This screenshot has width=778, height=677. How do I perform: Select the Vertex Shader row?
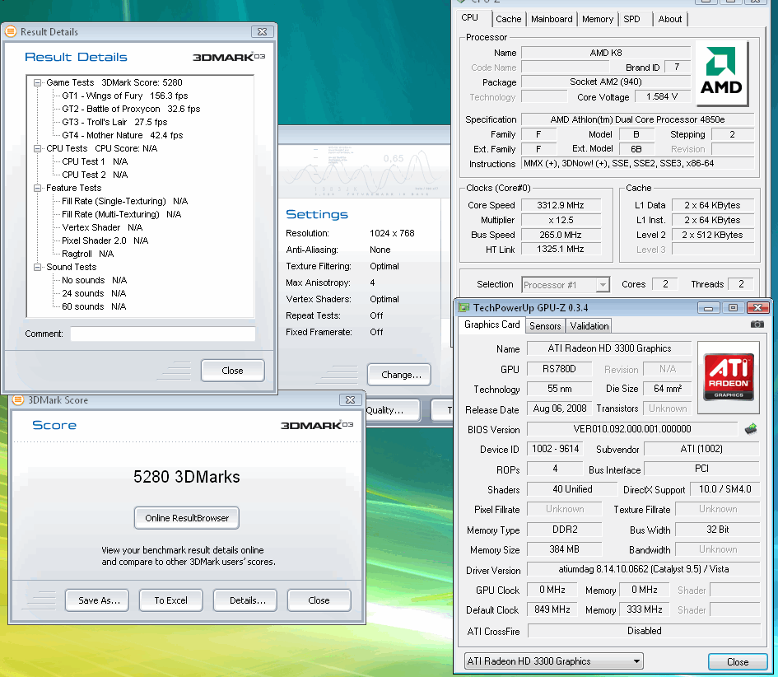[102, 227]
